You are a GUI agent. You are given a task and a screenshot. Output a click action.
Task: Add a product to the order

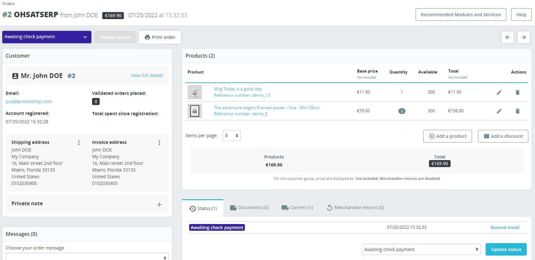point(447,136)
